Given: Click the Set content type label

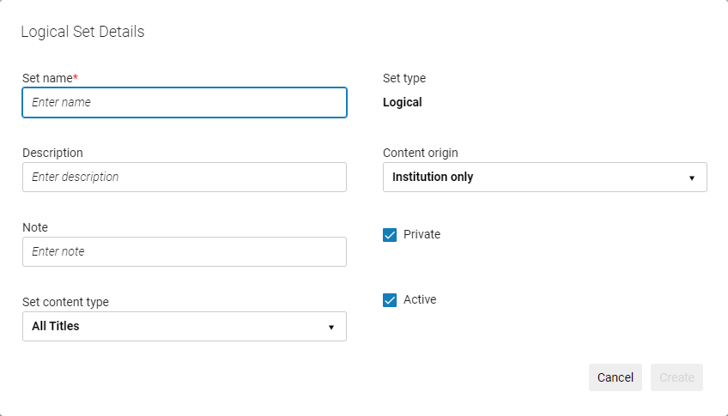Looking at the screenshot, I should pos(65,302).
